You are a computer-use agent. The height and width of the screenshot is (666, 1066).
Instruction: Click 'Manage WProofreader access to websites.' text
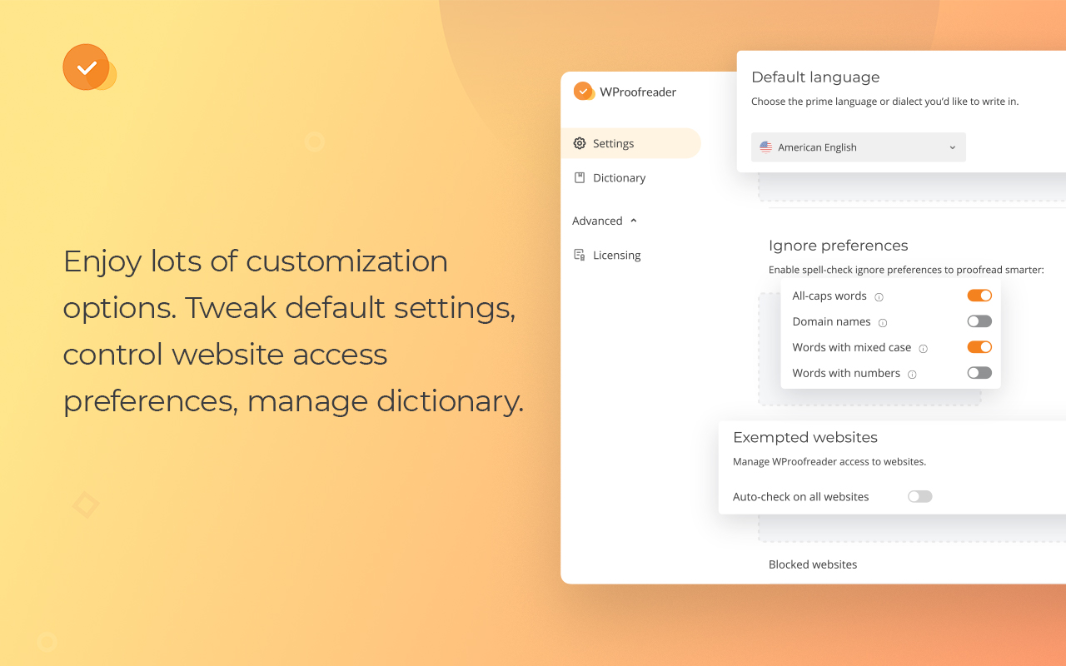click(x=829, y=461)
